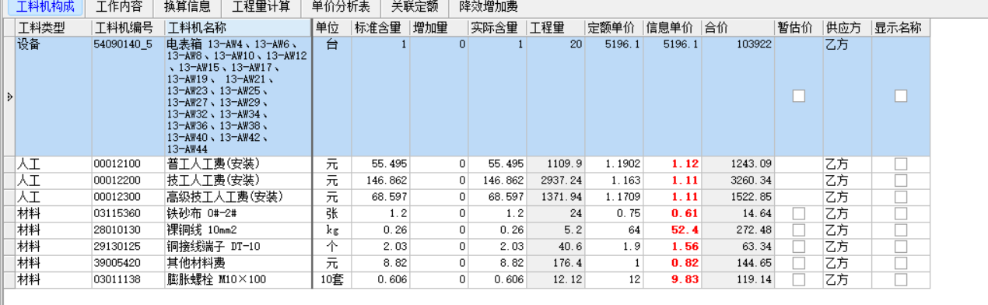Click the 单位 column header

332,28
